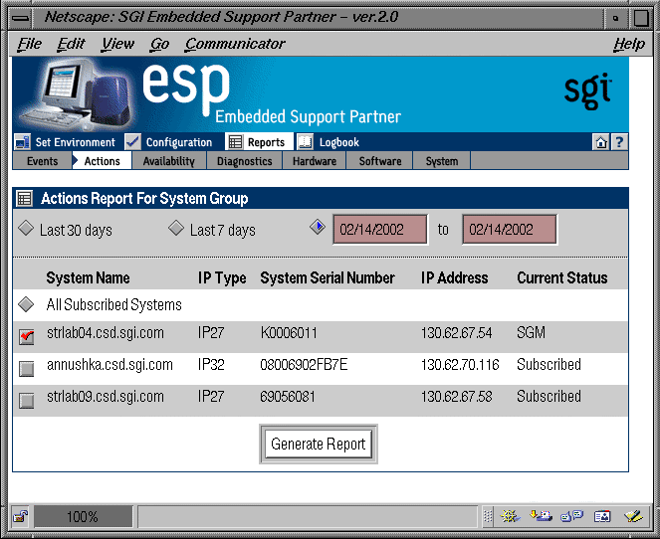
Task: Click the Current Status column header
Action: click(x=562, y=277)
